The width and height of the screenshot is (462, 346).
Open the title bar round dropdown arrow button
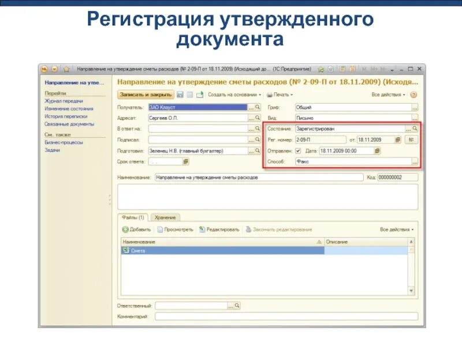coord(54,69)
